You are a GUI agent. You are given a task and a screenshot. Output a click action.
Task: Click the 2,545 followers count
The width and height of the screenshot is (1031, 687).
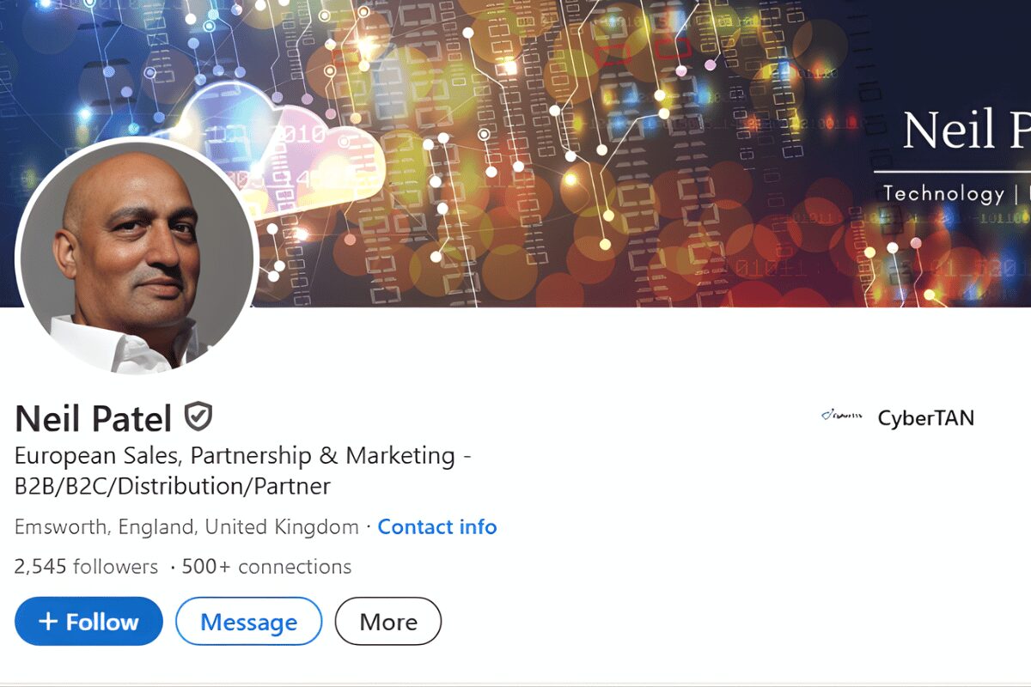(87, 567)
